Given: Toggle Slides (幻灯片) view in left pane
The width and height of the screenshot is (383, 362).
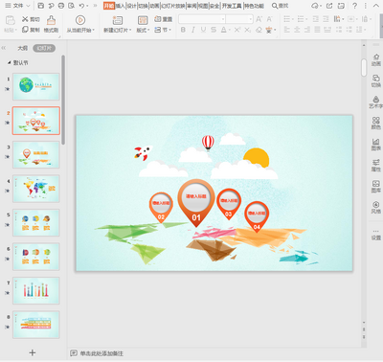Looking at the screenshot, I should tap(44, 48).
